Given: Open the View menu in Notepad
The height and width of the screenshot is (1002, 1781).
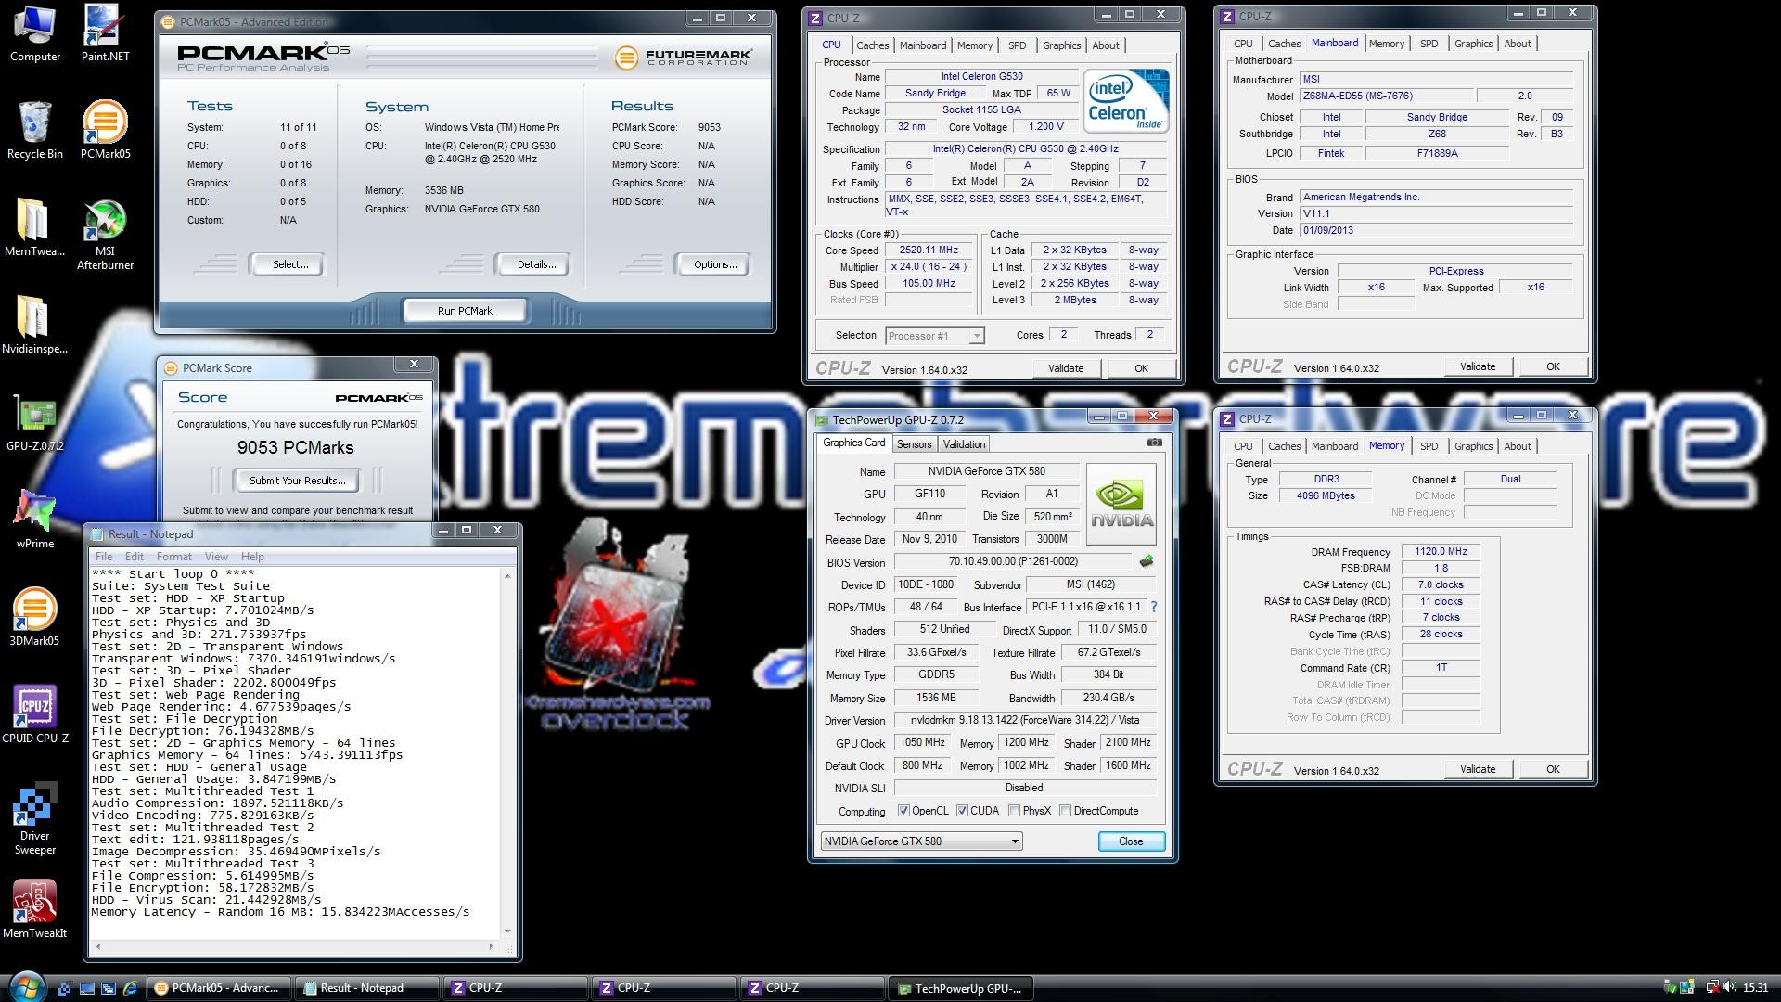Looking at the screenshot, I should click(216, 557).
